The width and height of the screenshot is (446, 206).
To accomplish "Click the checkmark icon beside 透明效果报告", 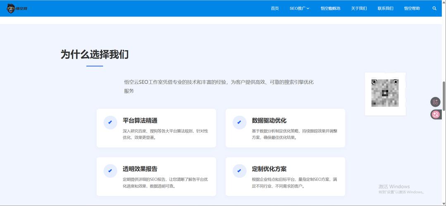I will pyautogui.click(x=110, y=171).
